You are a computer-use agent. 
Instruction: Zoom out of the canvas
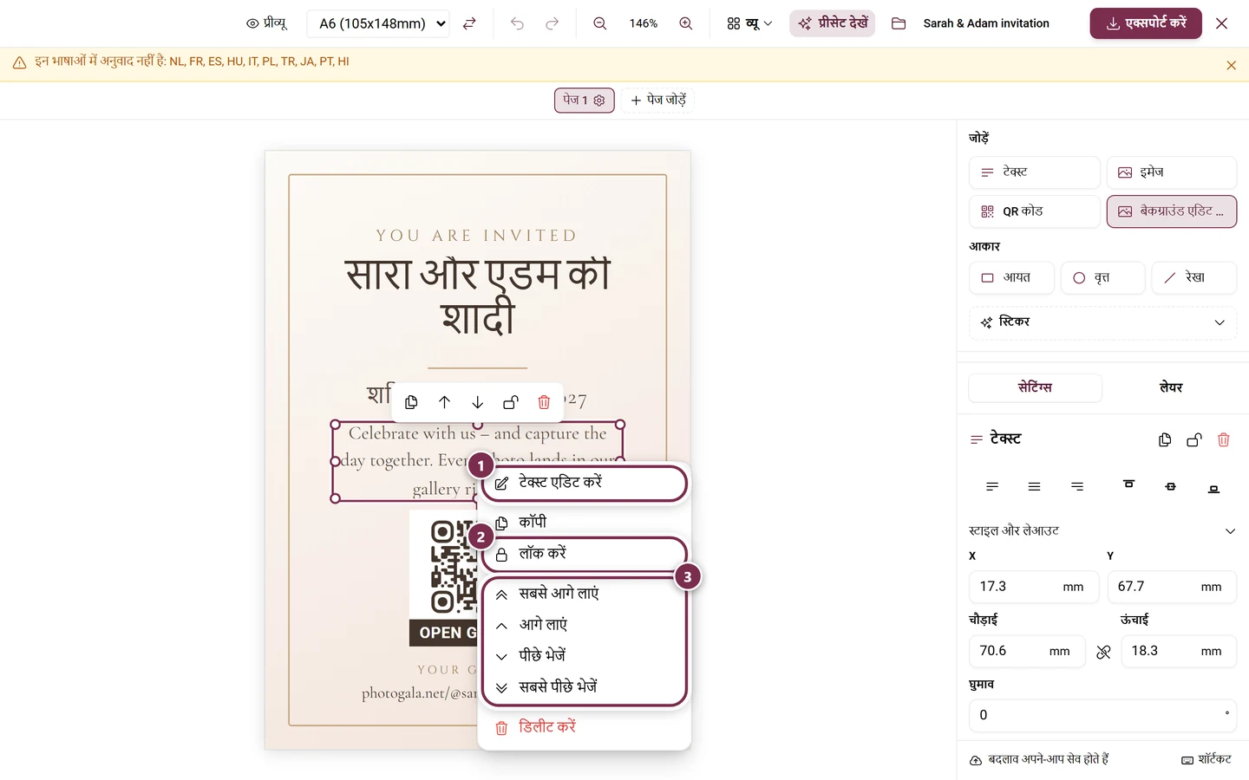tap(599, 23)
